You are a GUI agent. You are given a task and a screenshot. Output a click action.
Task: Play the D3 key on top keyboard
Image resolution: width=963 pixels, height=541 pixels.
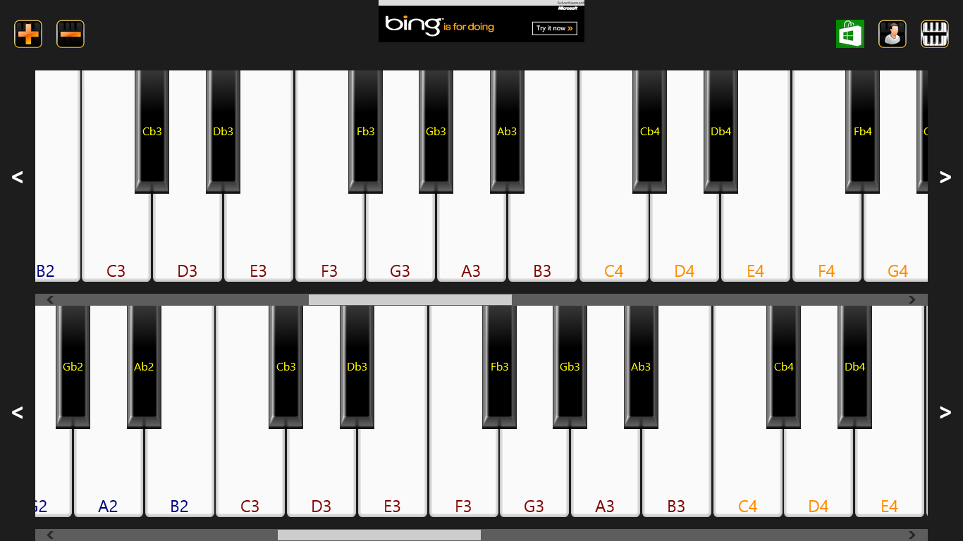click(x=188, y=240)
